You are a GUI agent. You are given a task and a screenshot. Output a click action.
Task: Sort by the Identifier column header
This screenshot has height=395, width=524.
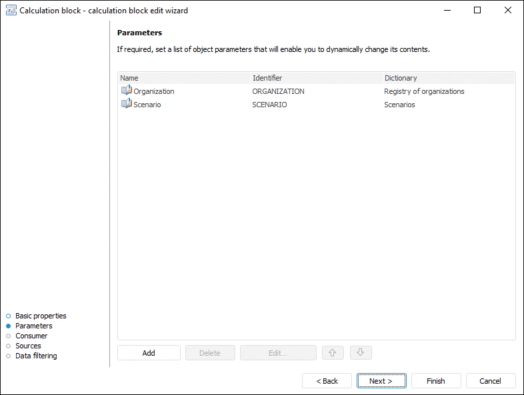tap(316, 78)
